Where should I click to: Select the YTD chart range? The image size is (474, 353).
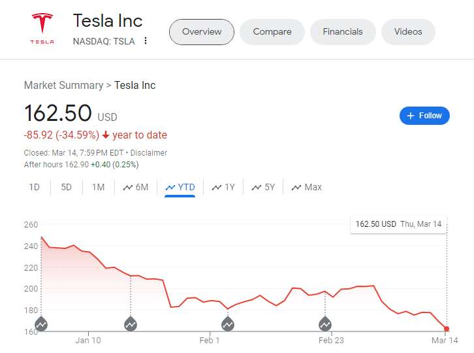coord(180,187)
